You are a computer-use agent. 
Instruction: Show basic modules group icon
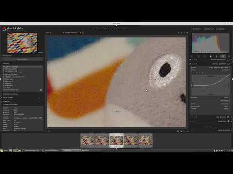pyautogui.click(x=204, y=56)
